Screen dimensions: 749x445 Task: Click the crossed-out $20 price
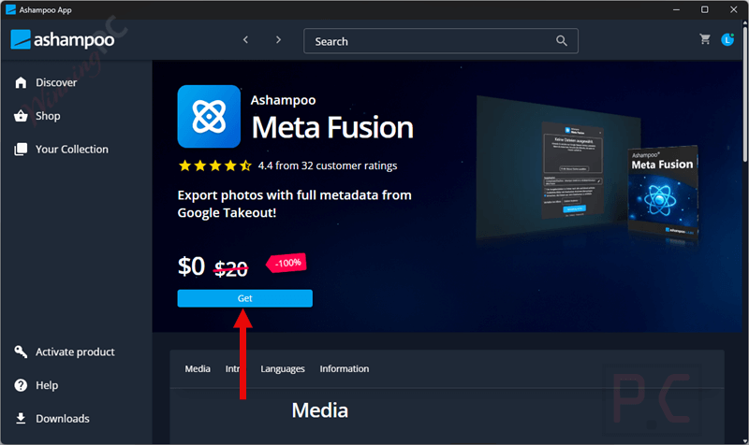click(x=231, y=268)
